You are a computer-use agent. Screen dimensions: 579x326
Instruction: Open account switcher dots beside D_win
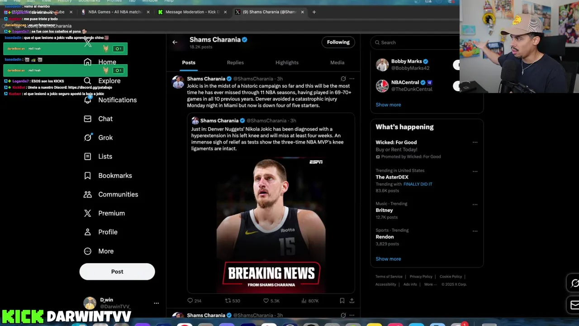click(156, 303)
